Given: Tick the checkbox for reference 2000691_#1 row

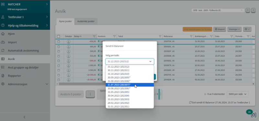Looking at the screenshot, I should (x=59, y=47).
